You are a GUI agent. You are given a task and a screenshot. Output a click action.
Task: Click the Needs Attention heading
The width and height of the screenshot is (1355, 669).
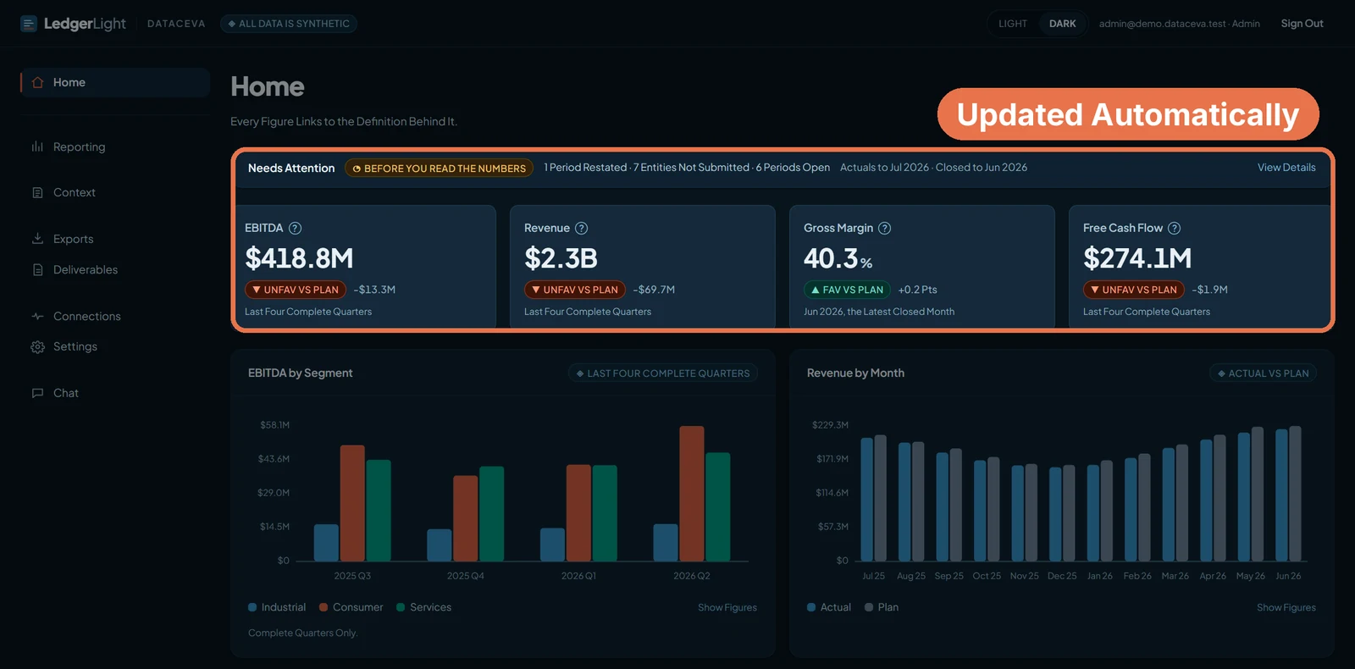(291, 169)
